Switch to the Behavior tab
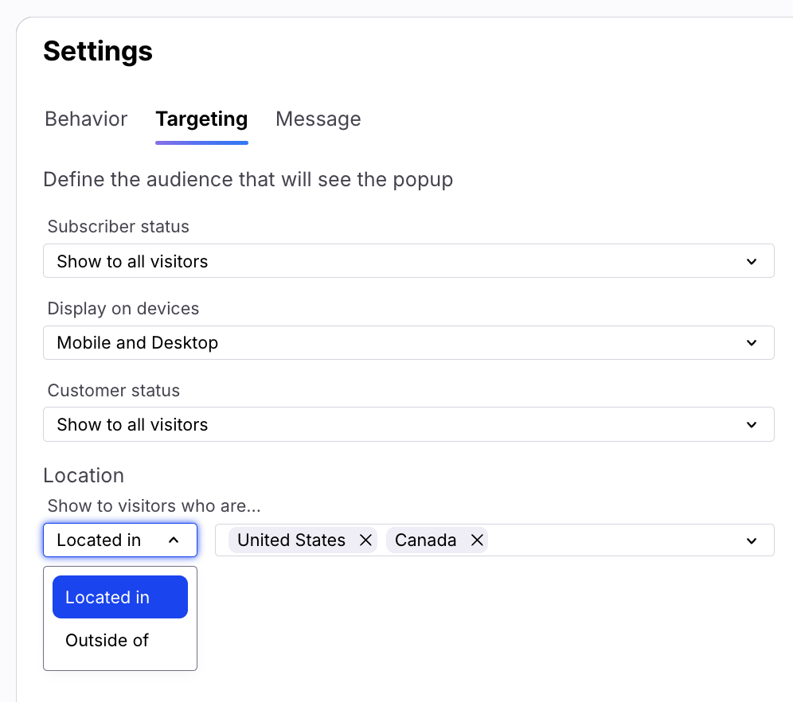Image resolution: width=793 pixels, height=702 pixels. pyautogui.click(x=86, y=119)
